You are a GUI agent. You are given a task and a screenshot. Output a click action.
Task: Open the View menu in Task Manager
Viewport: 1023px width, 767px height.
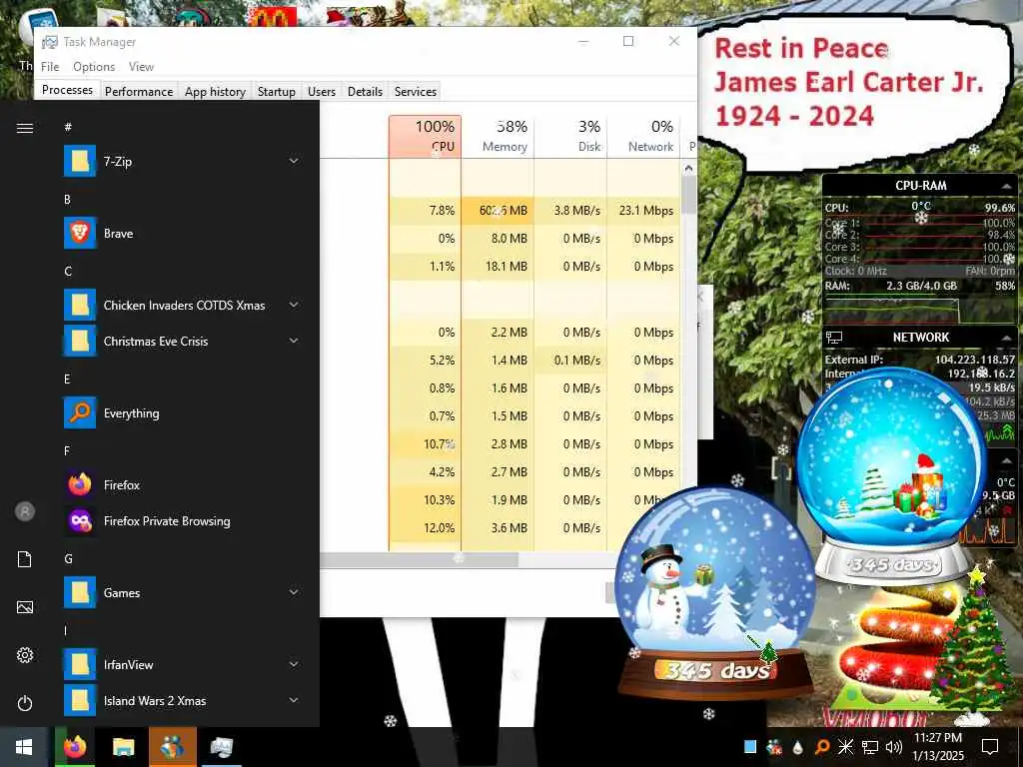click(141, 67)
